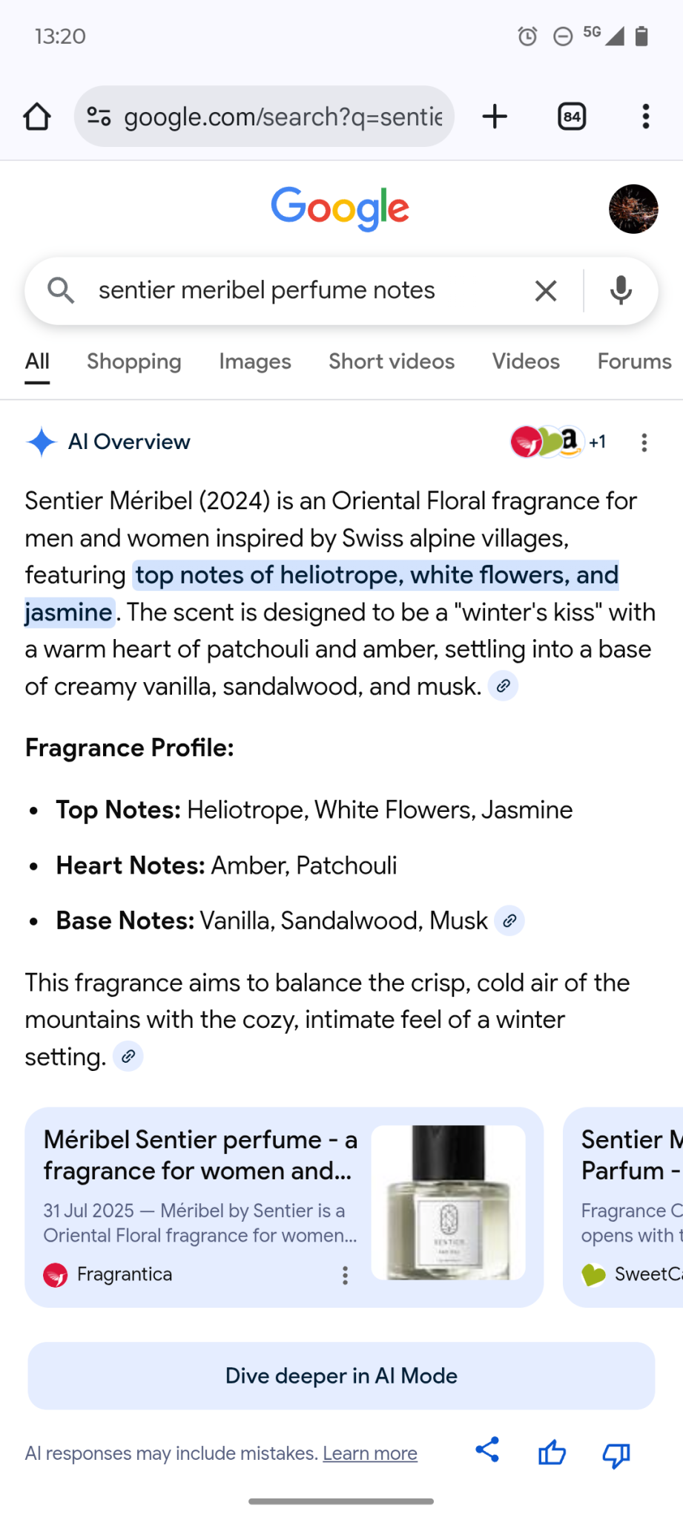Open the Learn more link

tap(370, 1453)
